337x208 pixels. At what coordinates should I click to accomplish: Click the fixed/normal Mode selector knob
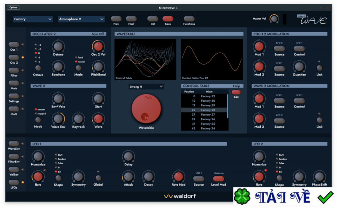(78, 68)
